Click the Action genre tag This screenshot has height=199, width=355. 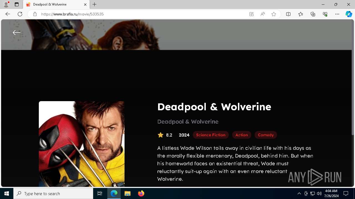point(242,135)
